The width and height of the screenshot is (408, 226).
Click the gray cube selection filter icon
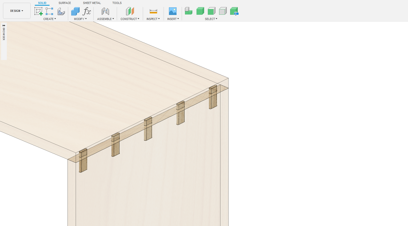[223, 11]
